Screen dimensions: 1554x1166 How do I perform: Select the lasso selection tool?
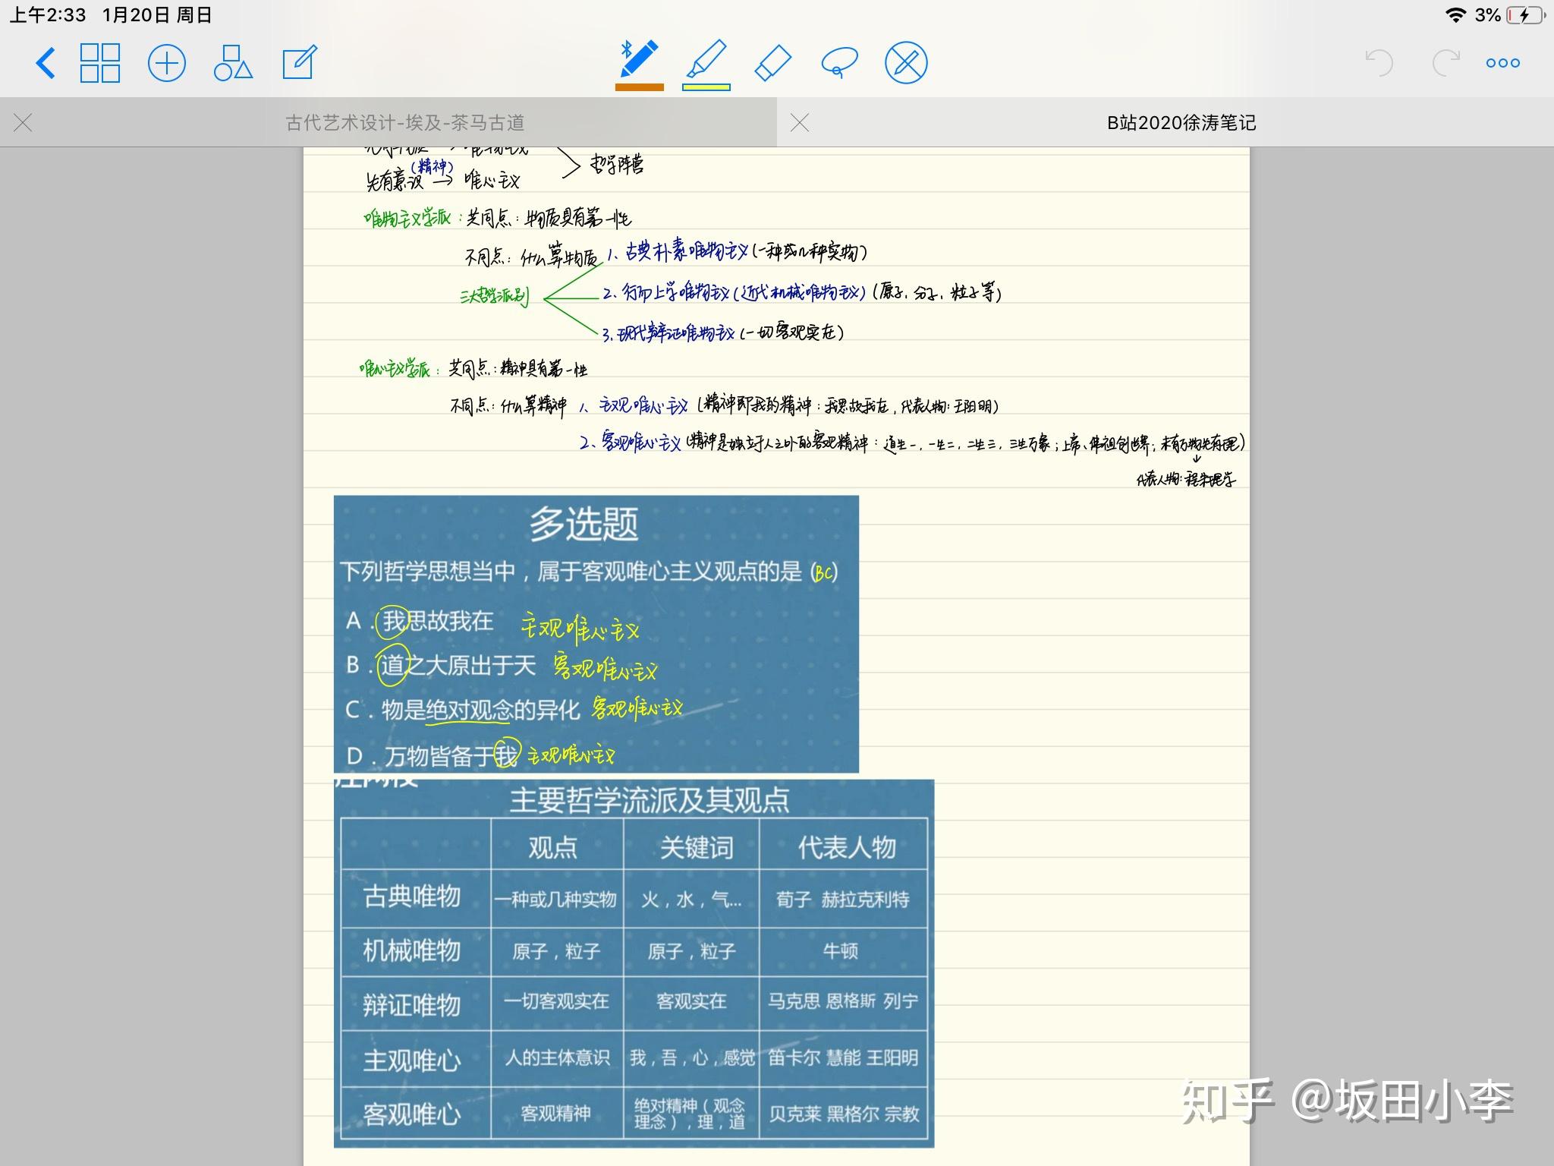839,63
